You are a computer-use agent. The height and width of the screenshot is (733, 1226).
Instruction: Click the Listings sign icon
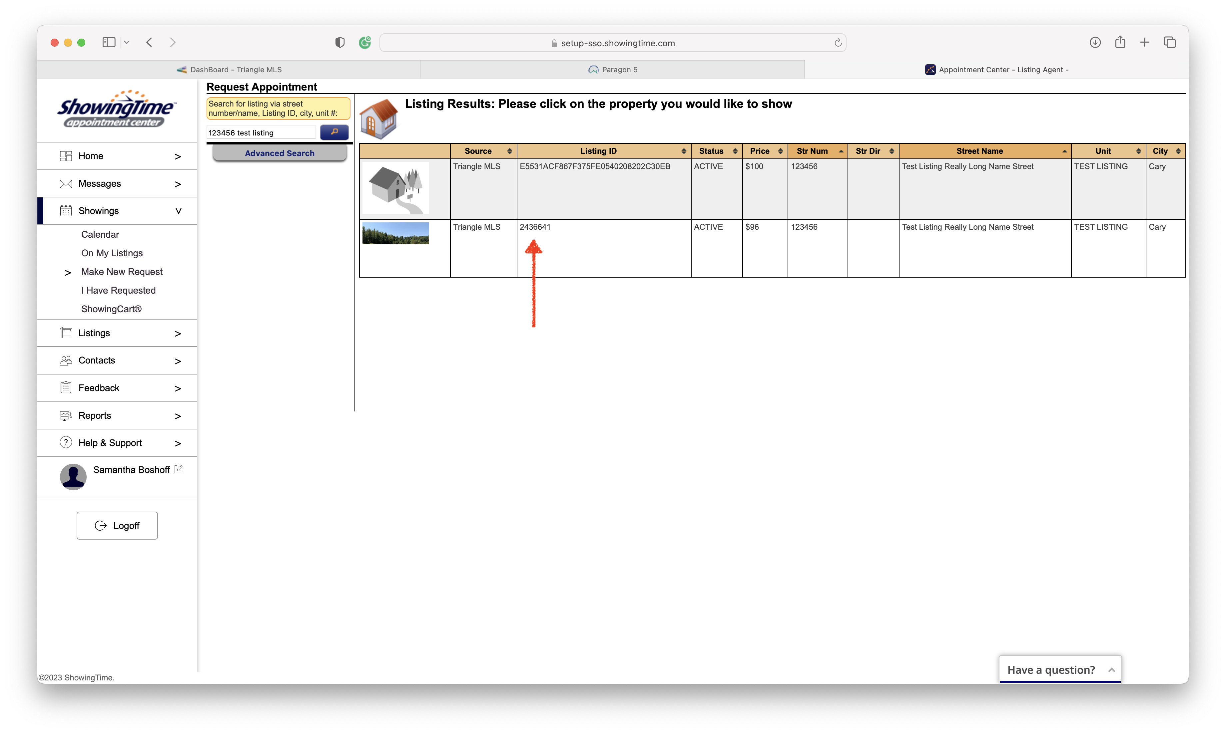pyautogui.click(x=66, y=333)
